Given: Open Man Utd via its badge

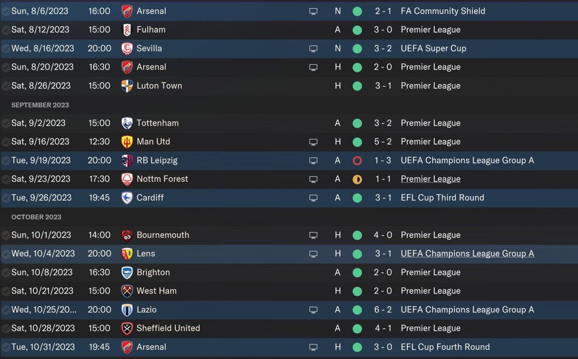Looking at the screenshot, I should (127, 142).
